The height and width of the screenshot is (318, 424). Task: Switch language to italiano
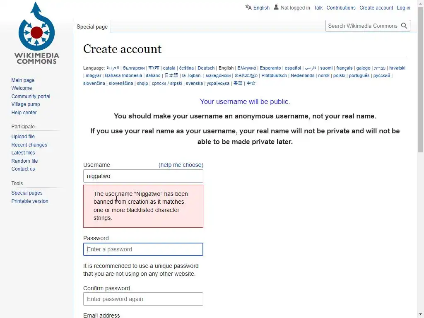153,75
